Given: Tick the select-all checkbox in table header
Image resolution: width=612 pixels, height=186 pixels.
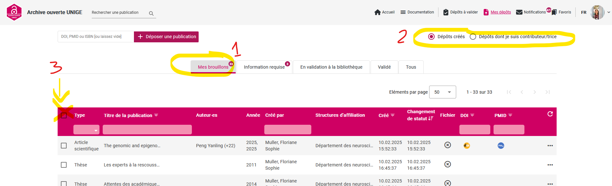Looking at the screenshot, I should [x=64, y=115].
